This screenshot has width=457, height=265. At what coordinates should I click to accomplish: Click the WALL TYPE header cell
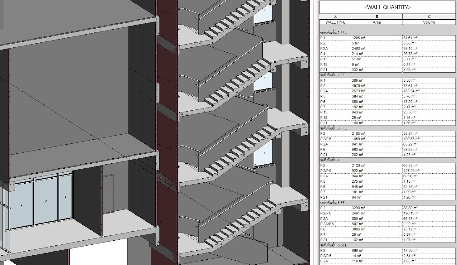coord(335,22)
